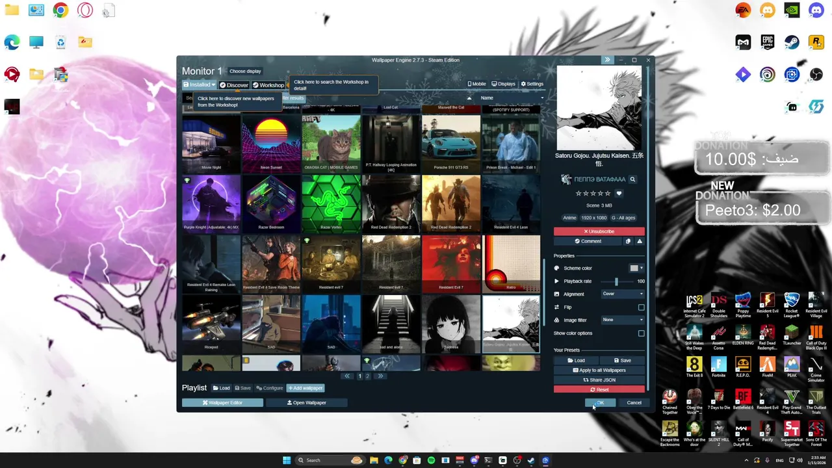Open Spotify from the taskbar
This screenshot has width=832, height=468.
pyautogui.click(x=431, y=460)
